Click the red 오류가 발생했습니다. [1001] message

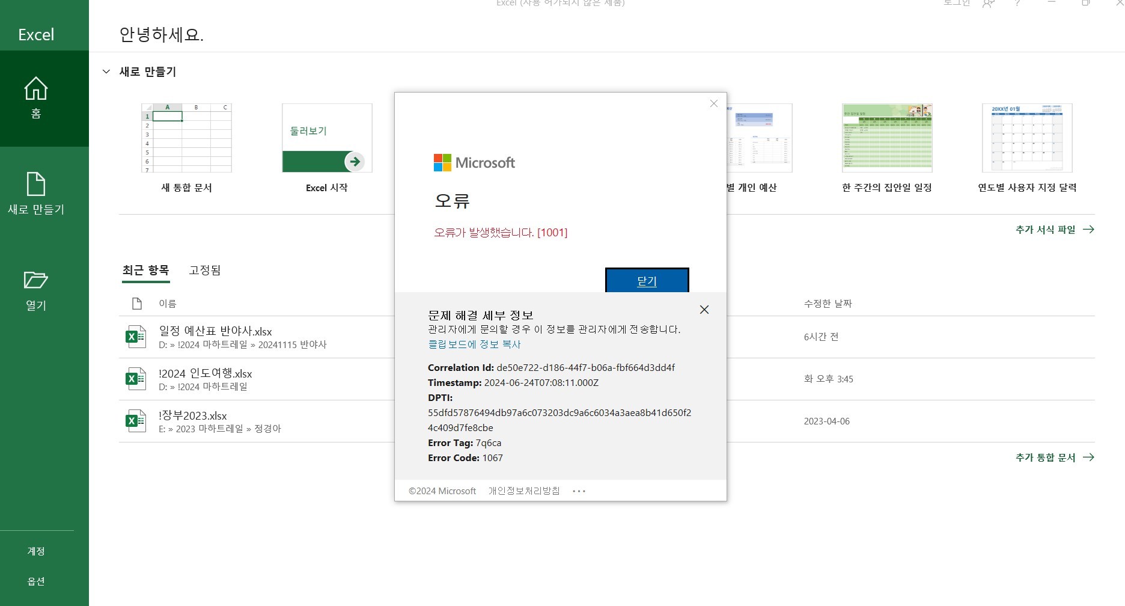pos(501,233)
